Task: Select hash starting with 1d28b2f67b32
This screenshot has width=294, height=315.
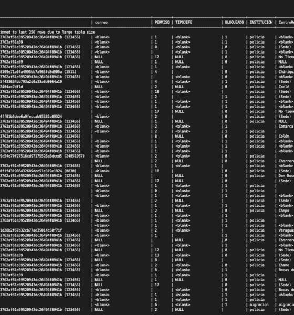Action: point(31,230)
